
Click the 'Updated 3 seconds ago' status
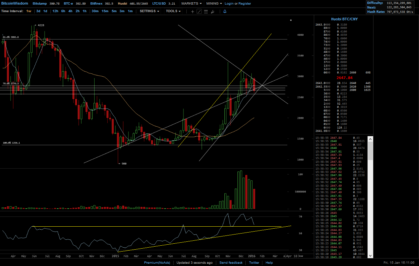pyautogui.click(x=195, y=263)
